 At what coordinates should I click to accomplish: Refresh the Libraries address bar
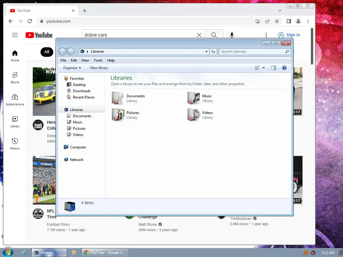pyautogui.click(x=213, y=51)
